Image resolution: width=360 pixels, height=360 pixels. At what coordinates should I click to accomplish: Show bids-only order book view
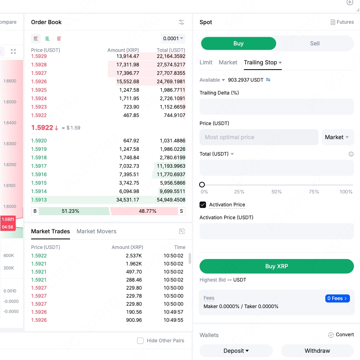tap(48, 39)
